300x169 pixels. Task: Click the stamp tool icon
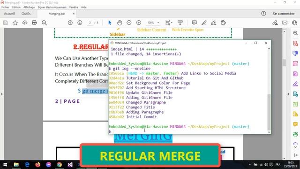(223, 23)
